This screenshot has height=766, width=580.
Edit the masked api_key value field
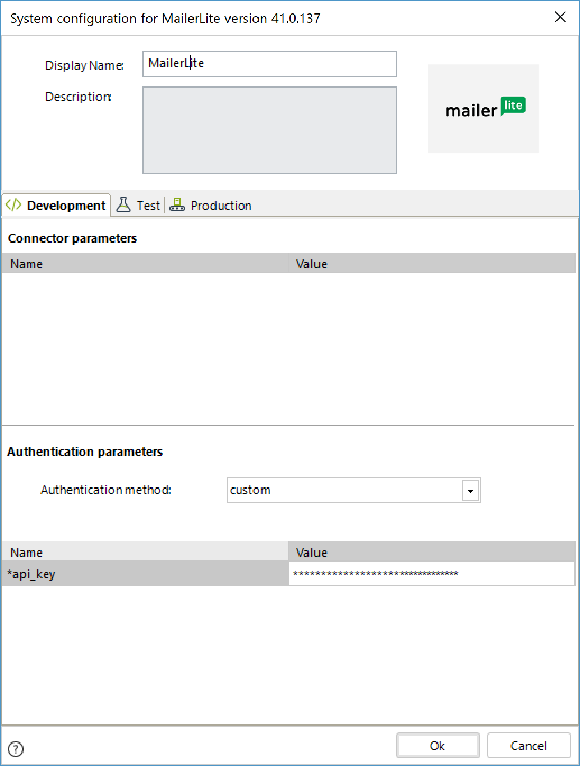(x=432, y=573)
